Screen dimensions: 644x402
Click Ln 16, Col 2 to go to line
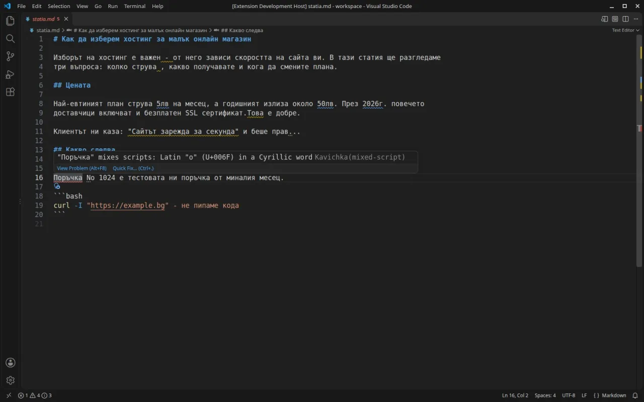(x=515, y=395)
